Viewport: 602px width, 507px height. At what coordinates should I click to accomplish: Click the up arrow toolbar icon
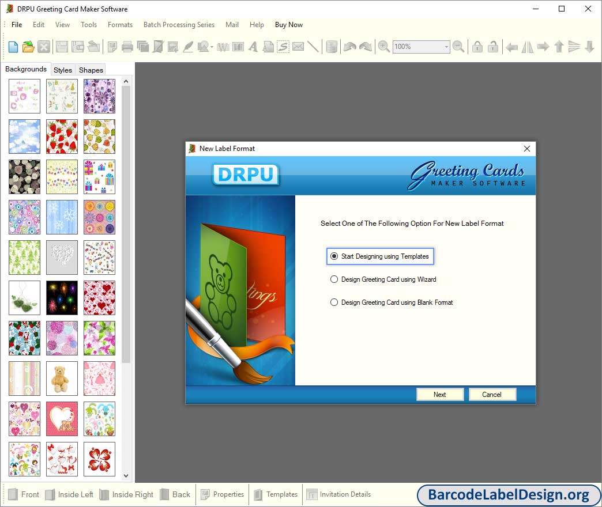(559, 47)
